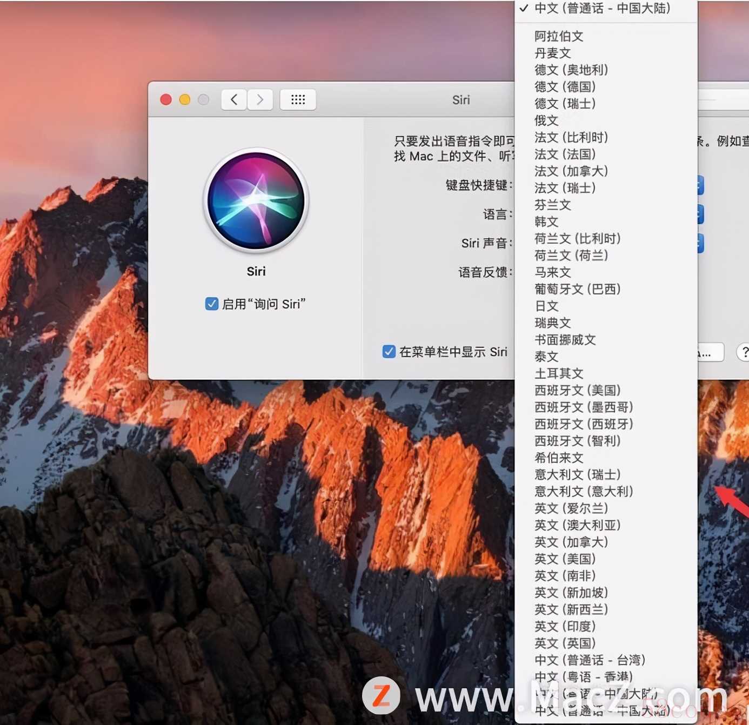Screen dimensions: 749x725
Task: Close the Siri preferences window
Action: click(x=166, y=99)
